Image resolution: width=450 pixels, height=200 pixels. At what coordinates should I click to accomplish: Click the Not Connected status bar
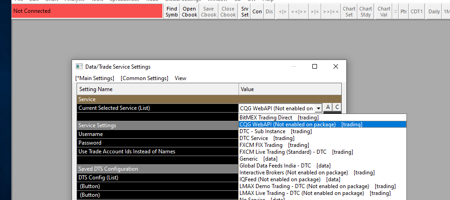[87, 11]
